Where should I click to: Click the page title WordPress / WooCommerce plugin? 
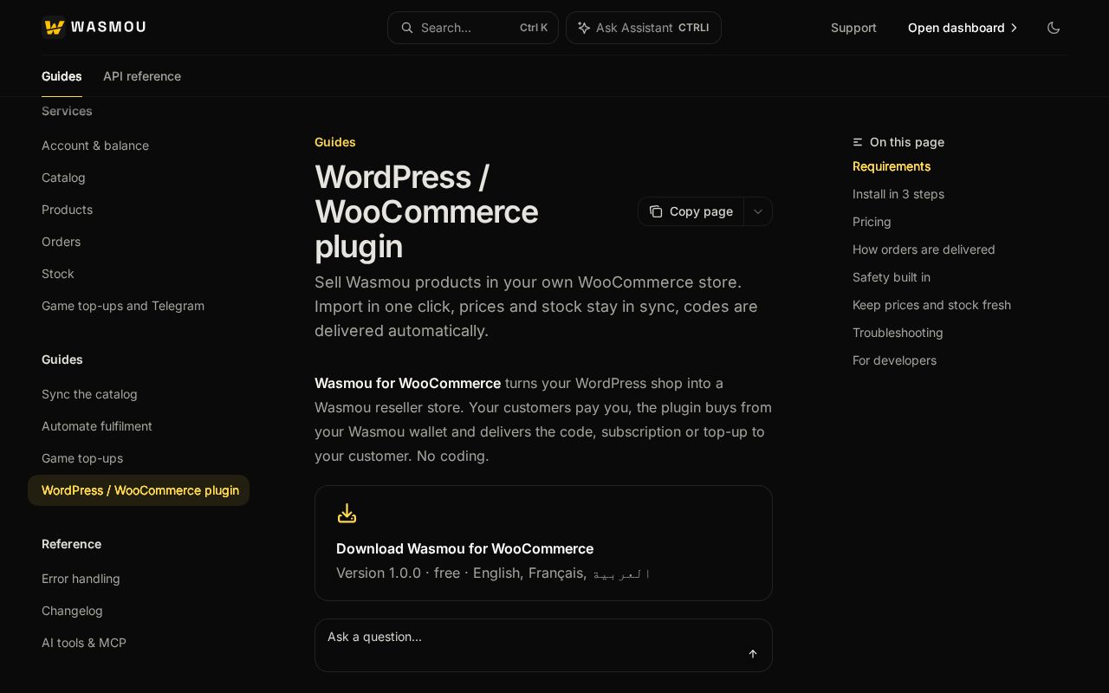[x=426, y=211]
